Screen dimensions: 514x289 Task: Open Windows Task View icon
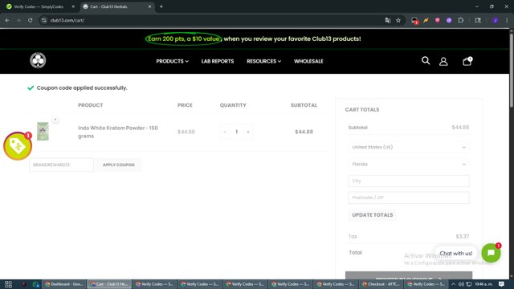(x=9, y=284)
